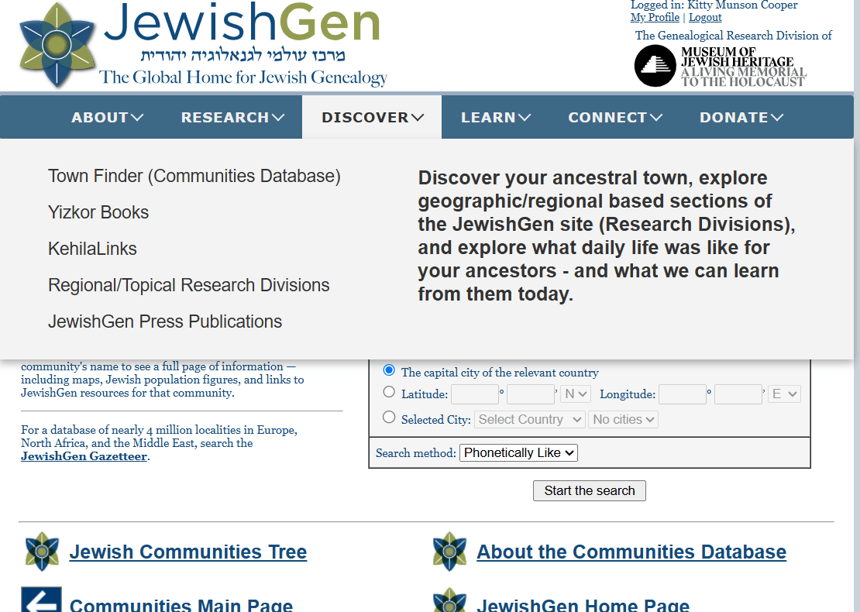Click the Longitude degrees input field
860x612 pixels.
pyautogui.click(x=683, y=394)
